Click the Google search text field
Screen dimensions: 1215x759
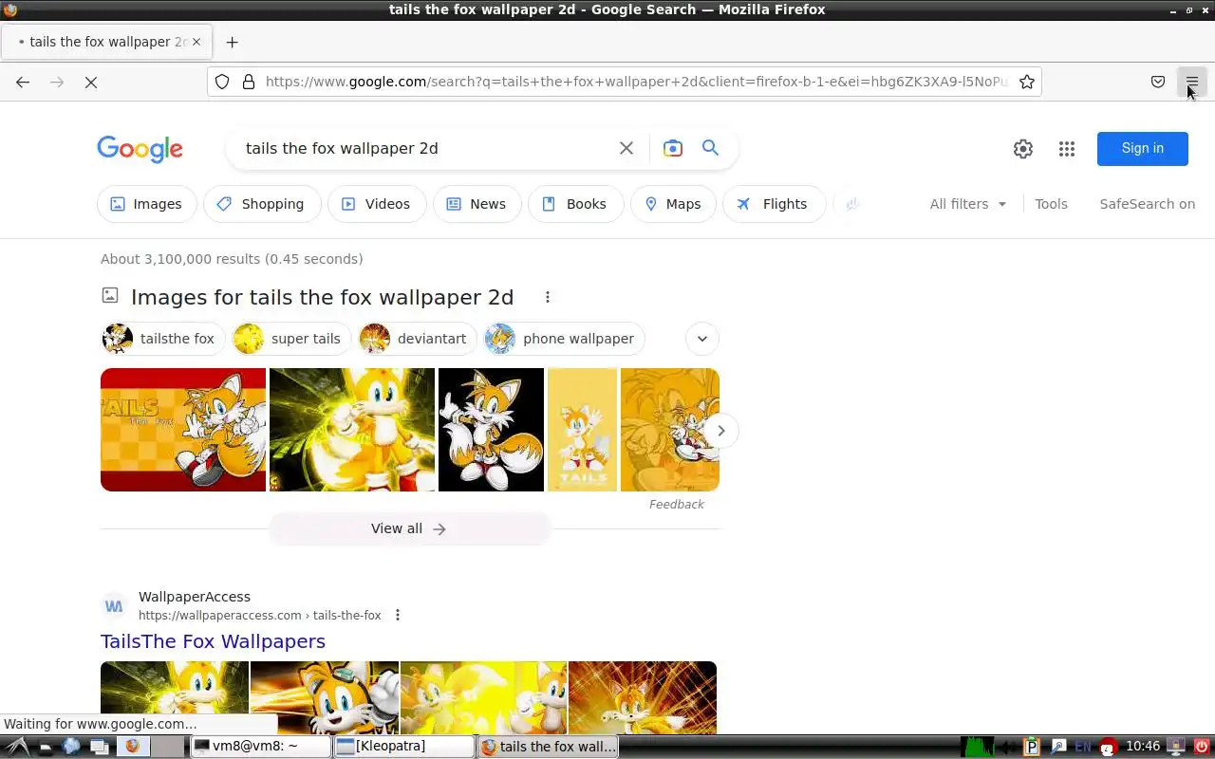(x=427, y=148)
